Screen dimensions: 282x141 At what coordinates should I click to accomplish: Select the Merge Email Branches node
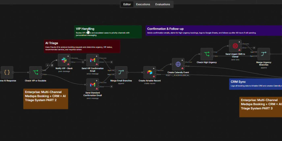121,72
